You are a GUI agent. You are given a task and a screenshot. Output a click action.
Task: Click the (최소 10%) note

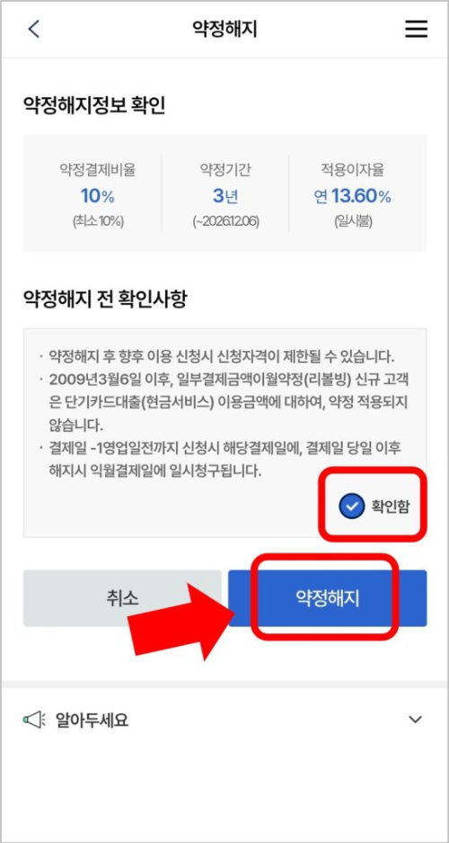pos(98,221)
